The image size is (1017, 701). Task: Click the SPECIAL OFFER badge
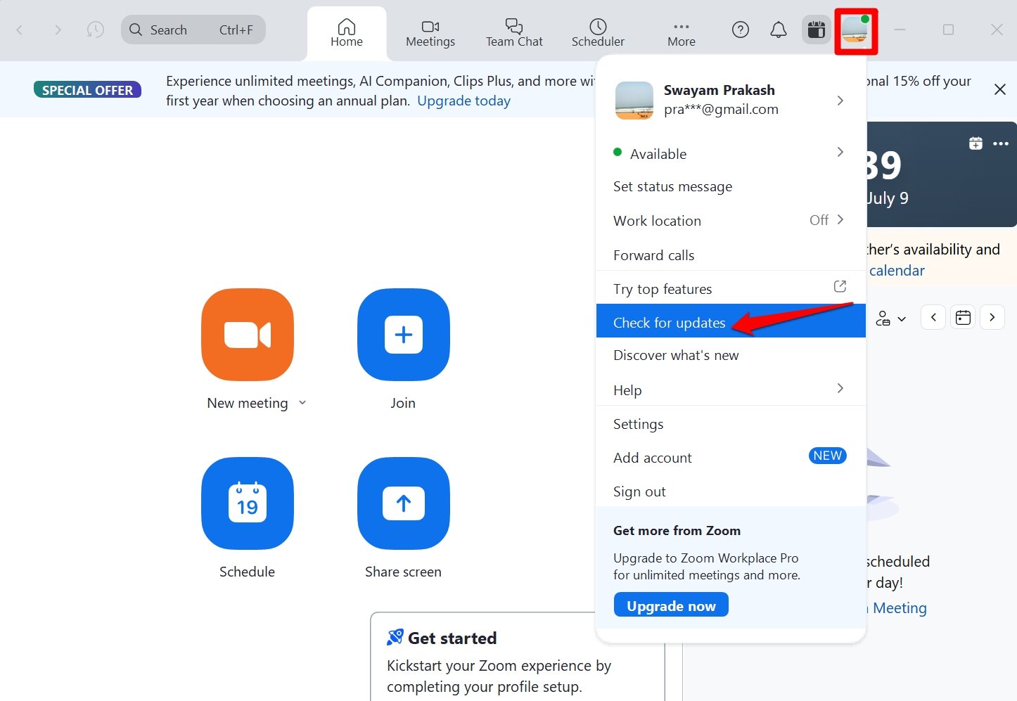(88, 90)
